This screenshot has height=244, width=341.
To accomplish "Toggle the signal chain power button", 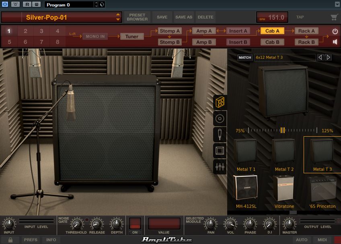I will click(x=335, y=31).
